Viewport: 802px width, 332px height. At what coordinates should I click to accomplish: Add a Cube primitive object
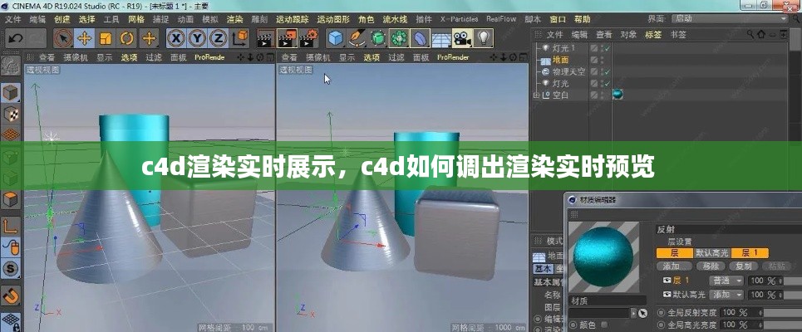point(336,38)
